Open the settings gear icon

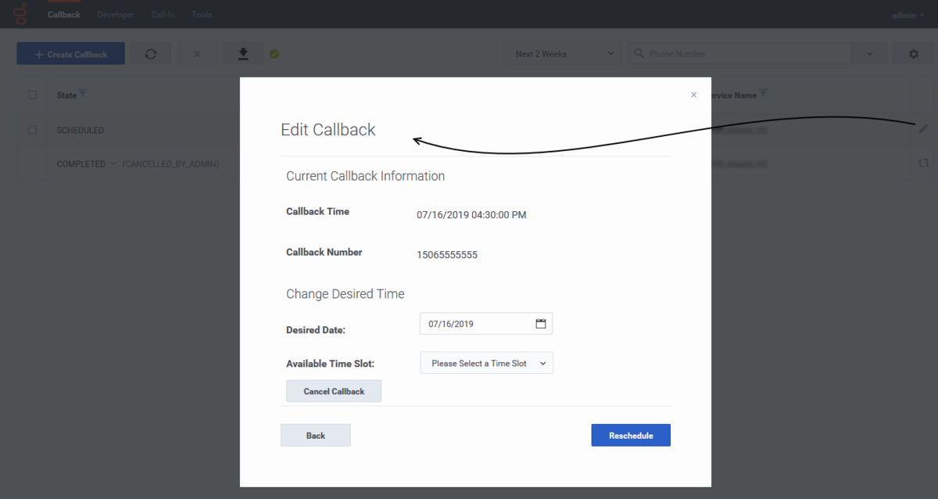point(913,54)
